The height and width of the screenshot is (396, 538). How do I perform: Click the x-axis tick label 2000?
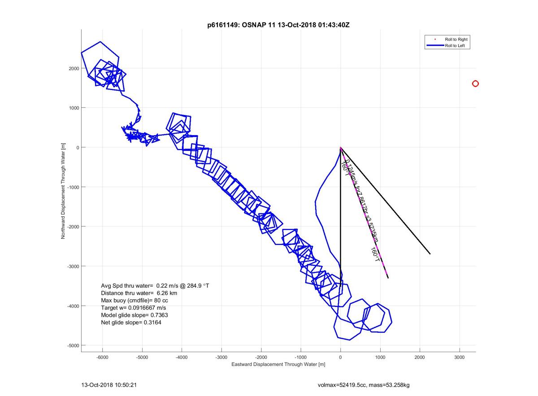420,357
